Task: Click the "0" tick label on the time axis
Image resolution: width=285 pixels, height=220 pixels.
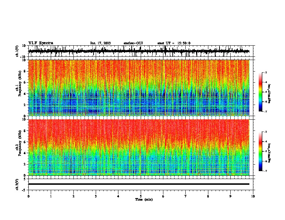Action: click(x=28, y=196)
